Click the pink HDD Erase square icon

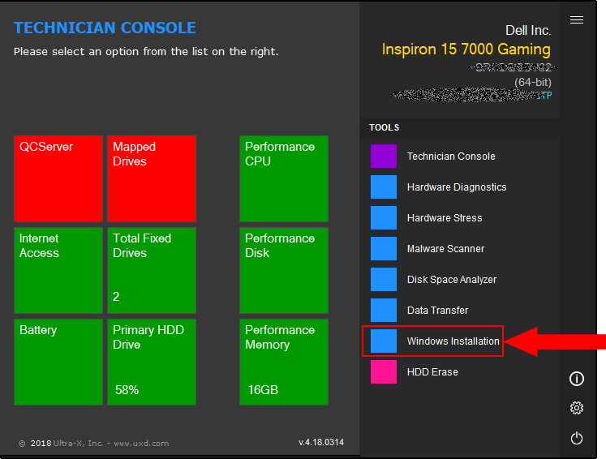pos(384,372)
